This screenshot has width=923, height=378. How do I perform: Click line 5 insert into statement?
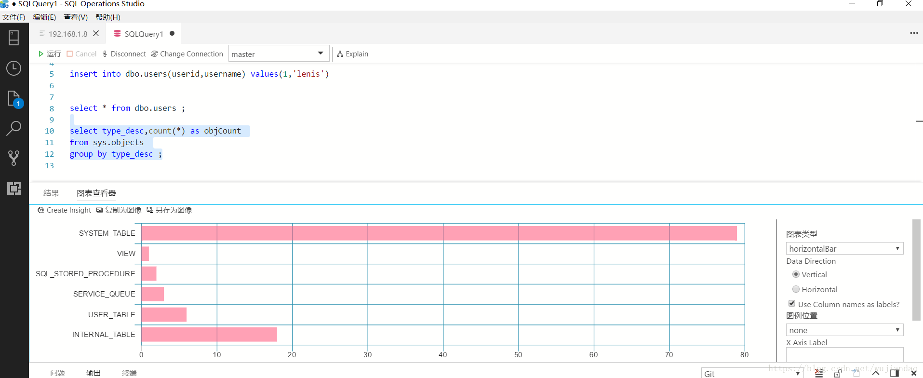pos(200,74)
